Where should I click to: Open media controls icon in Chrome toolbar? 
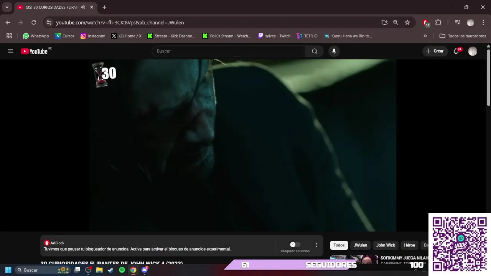457,23
